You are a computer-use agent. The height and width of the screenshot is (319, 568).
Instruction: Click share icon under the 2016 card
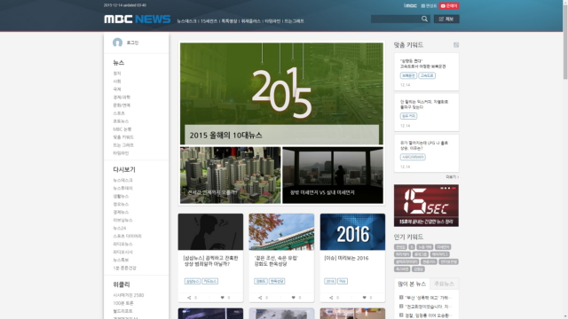pyautogui.click(x=331, y=298)
